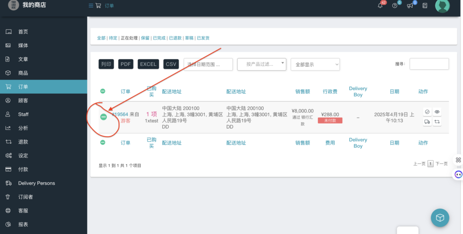The height and width of the screenshot is (234, 463).
Task: View order details via eye icon
Action: pyautogui.click(x=437, y=112)
